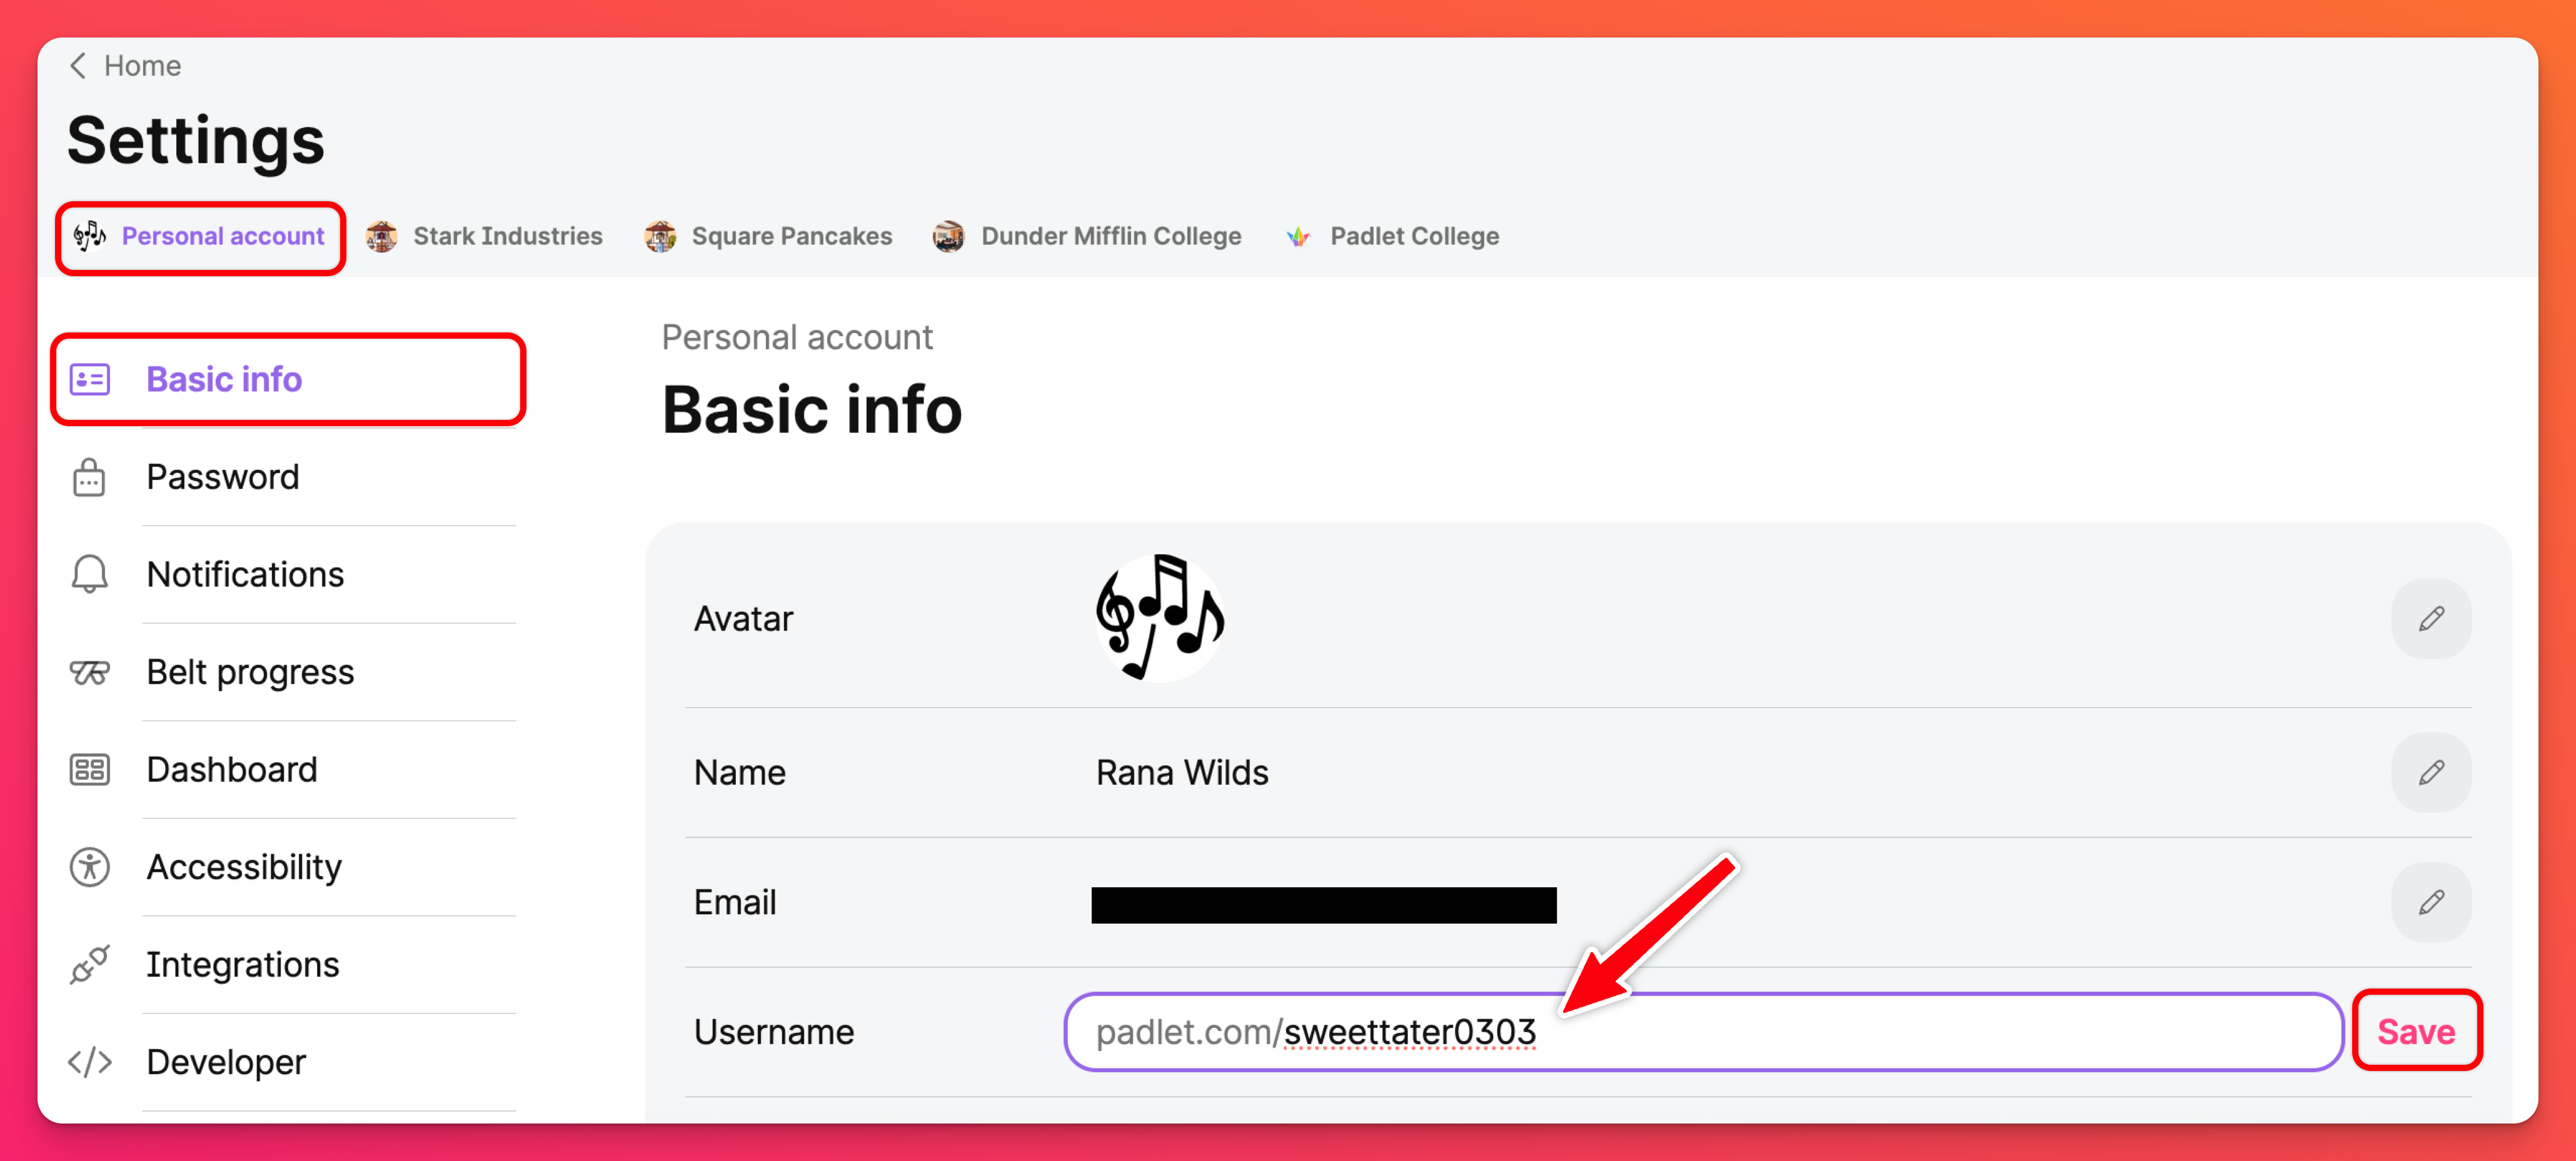Click the code brackets icon beside Developer
Image resolution: width=2576 pixels, height=1161 pixels.
click(x=89, y=1062)
